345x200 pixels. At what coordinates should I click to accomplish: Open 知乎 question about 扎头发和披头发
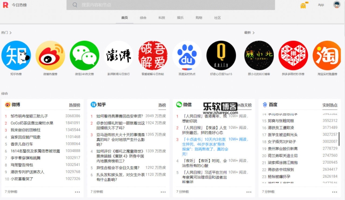pos(120,177)
